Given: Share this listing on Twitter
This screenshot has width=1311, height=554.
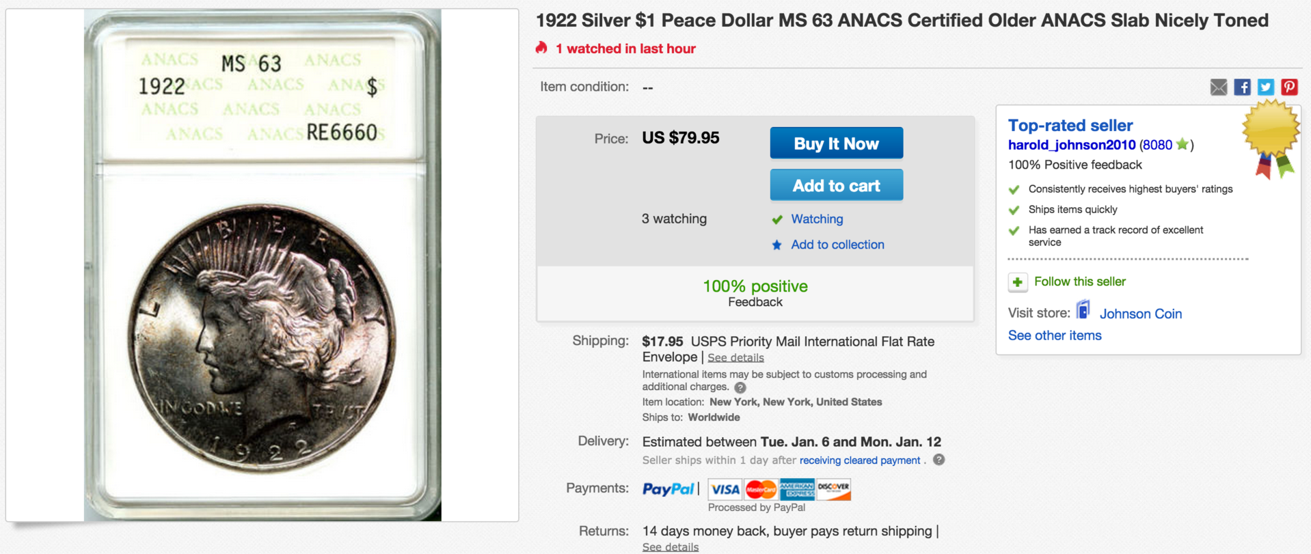Looking at the screenshot, I should pos(1266,87).
